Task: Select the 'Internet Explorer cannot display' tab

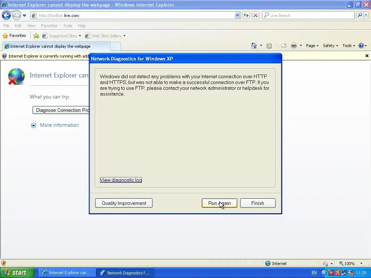Action: (56, 46)
